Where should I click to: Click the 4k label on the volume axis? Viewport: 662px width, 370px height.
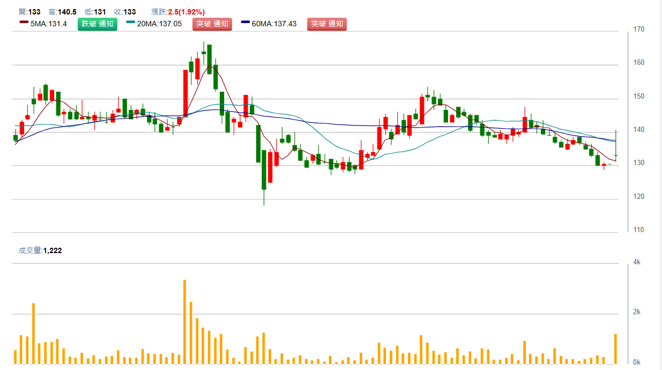click(x=637, y=262)
